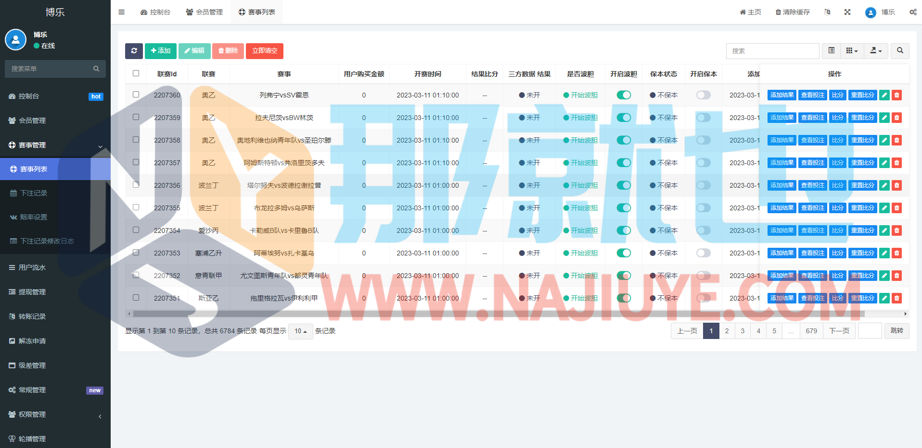
Task: Click the 搜索菜单 sidebar search field
Action: (51, 69)
